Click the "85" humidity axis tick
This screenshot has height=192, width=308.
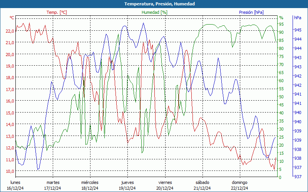(x=281, y=40)
